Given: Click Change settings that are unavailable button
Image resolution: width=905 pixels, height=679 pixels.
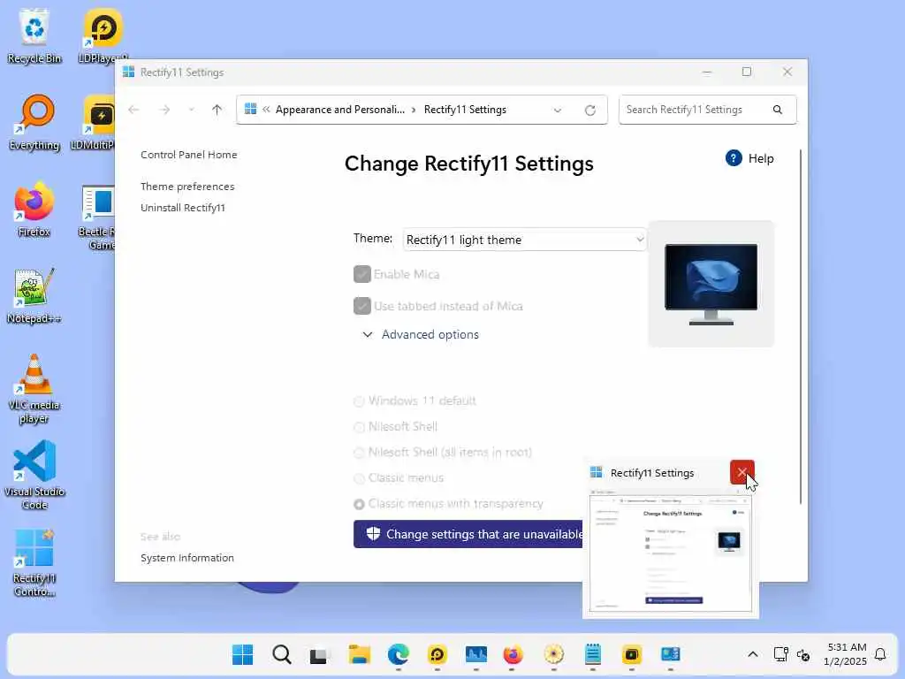Looking at the screenshot, I should coord(468,534).
